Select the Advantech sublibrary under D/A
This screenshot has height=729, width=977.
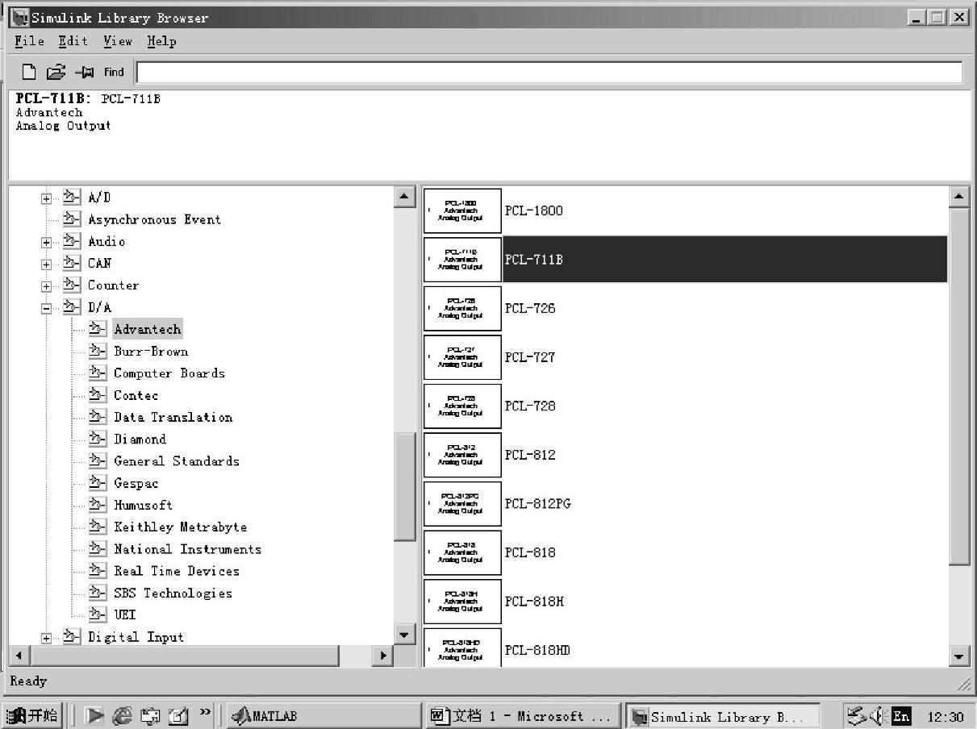[x=147, y=329]
